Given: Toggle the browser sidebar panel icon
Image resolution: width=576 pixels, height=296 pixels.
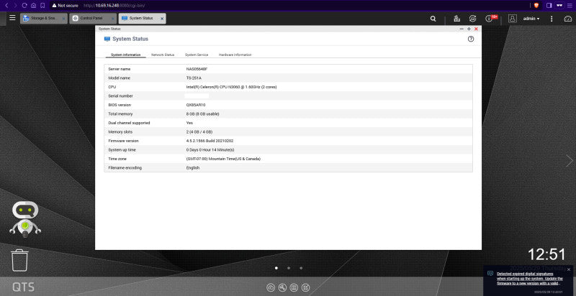Looking at the screenshot, I should [549, 6].
